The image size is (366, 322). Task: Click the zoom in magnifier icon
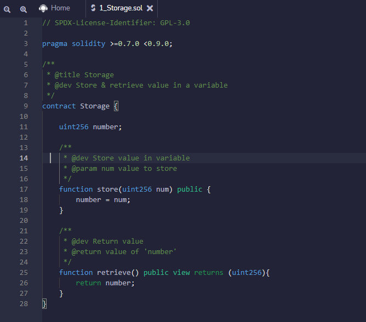pos(24,9)
